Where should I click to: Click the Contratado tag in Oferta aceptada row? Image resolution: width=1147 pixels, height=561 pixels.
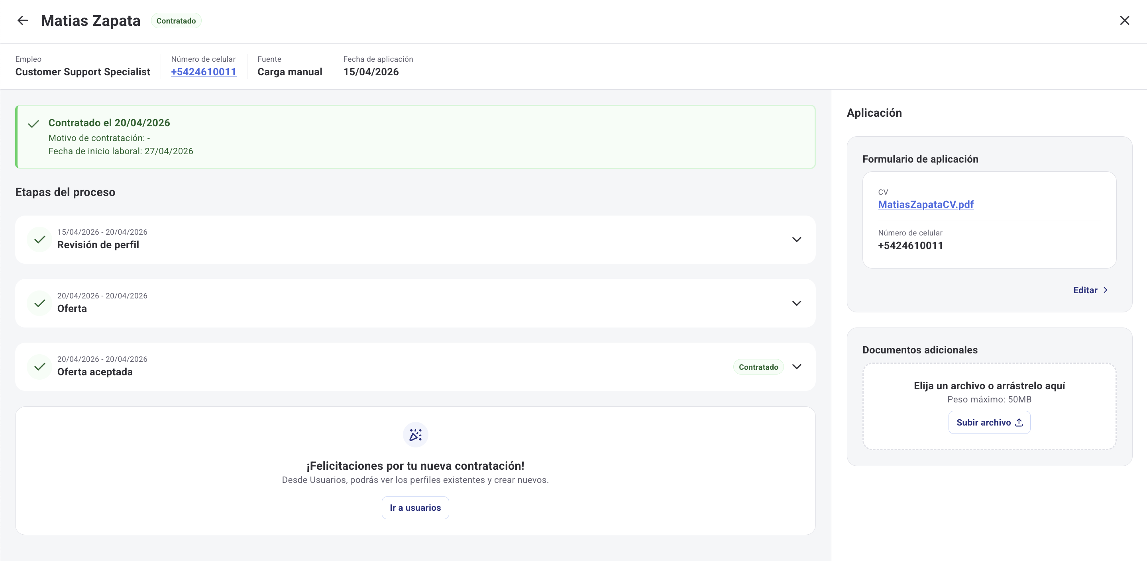758,367
